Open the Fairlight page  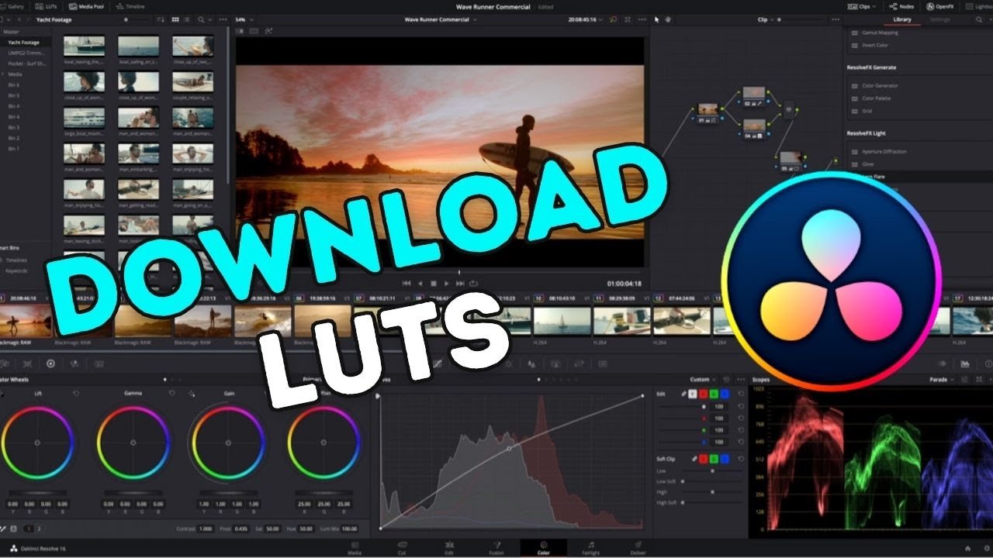(590, 549)
